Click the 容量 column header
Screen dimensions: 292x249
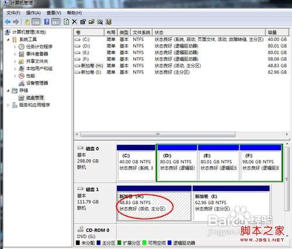click(x=277, y=32)
